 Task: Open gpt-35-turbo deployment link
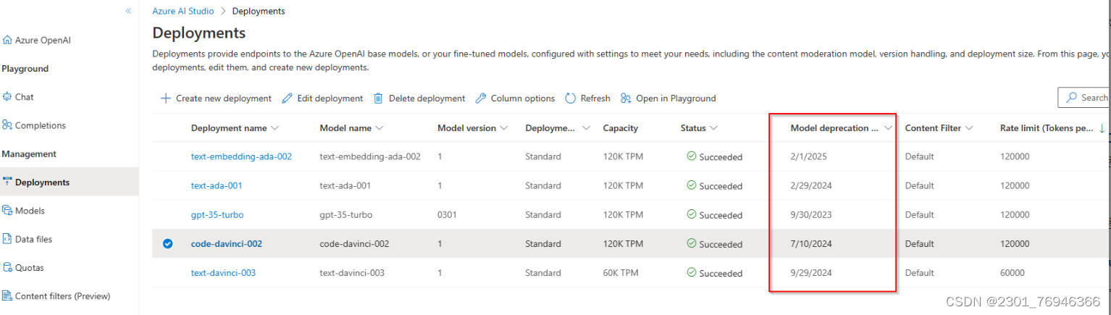point(217,215)
